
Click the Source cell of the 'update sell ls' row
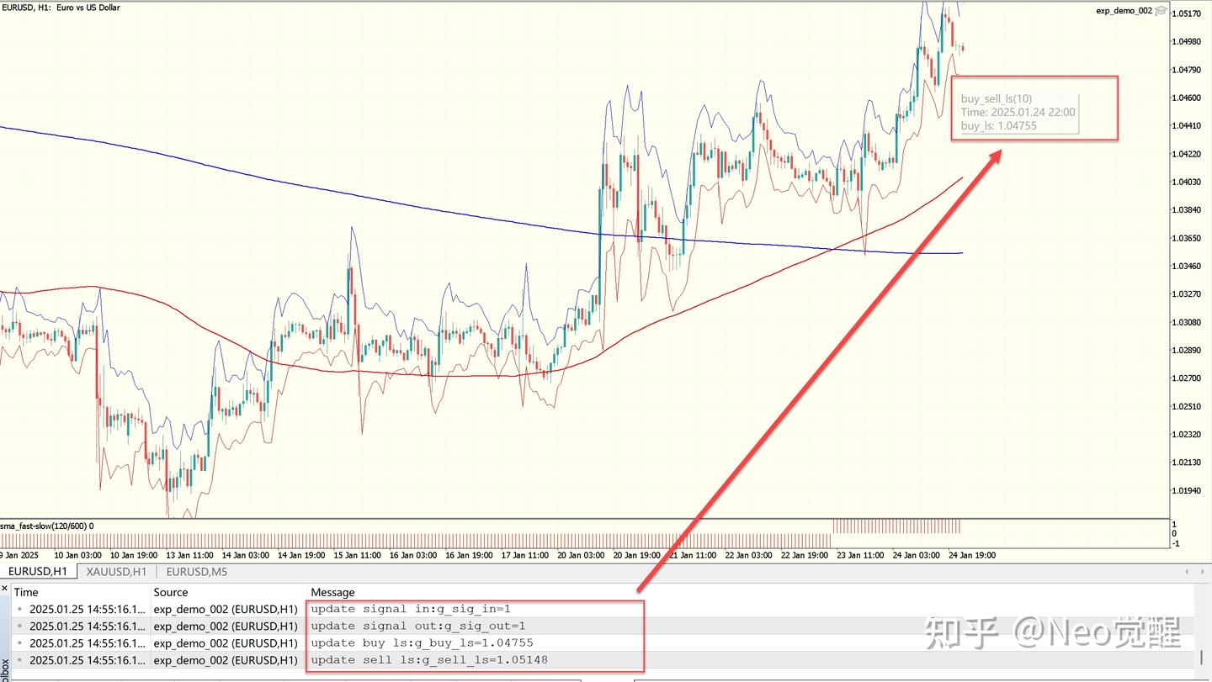pos(226,659)
